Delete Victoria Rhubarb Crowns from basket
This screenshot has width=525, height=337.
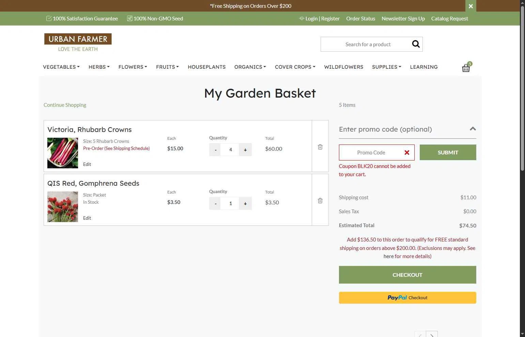[320, 147]
